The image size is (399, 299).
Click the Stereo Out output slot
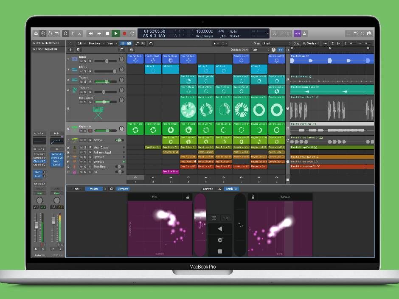coord(39,184)
